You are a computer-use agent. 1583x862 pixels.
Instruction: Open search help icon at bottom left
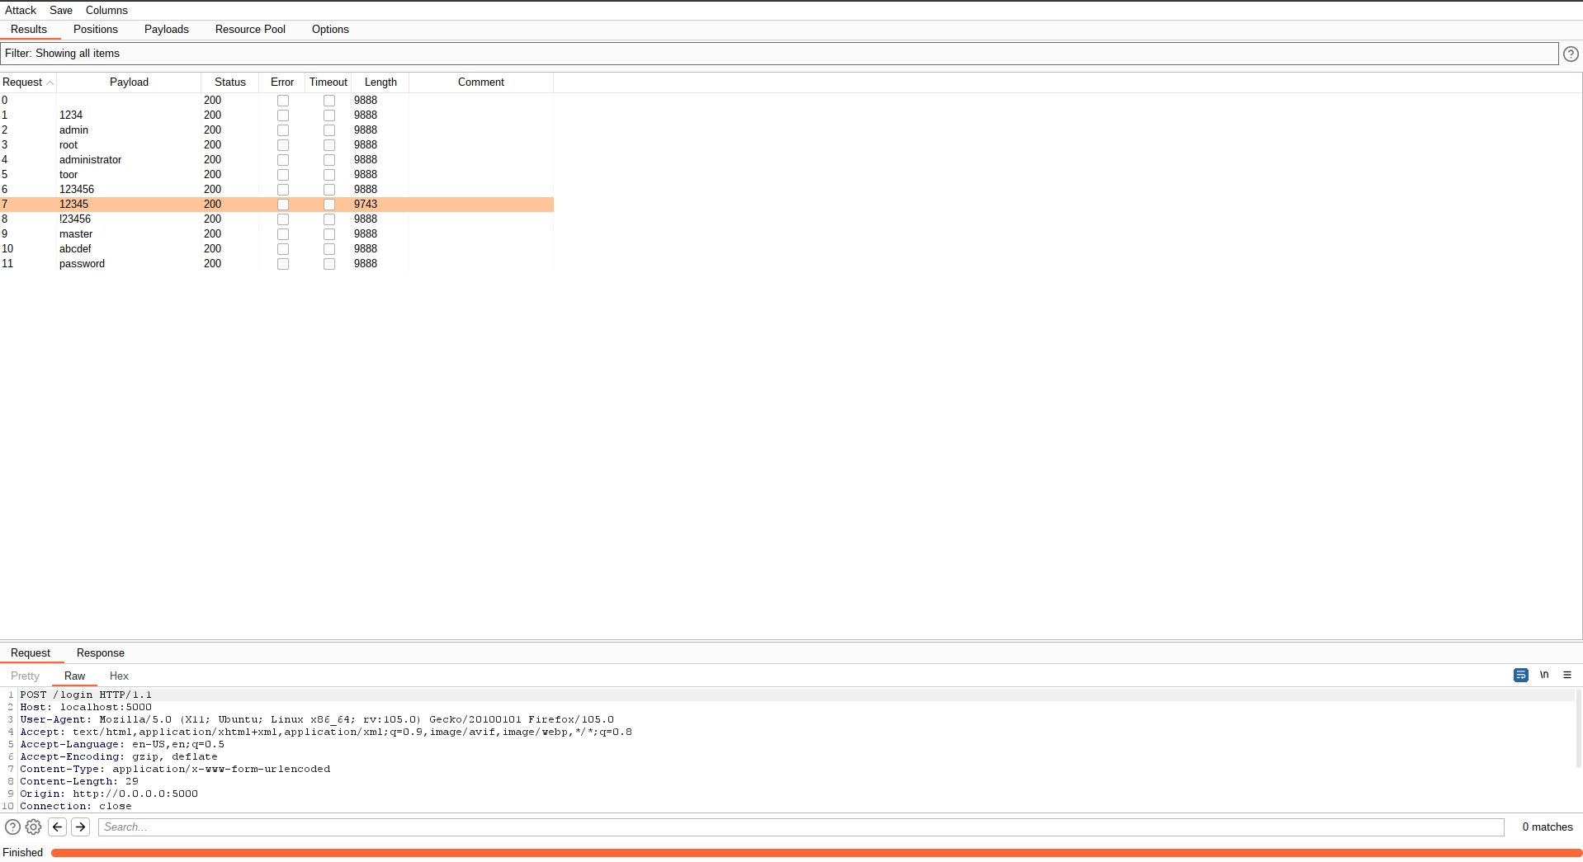point(12,827)
